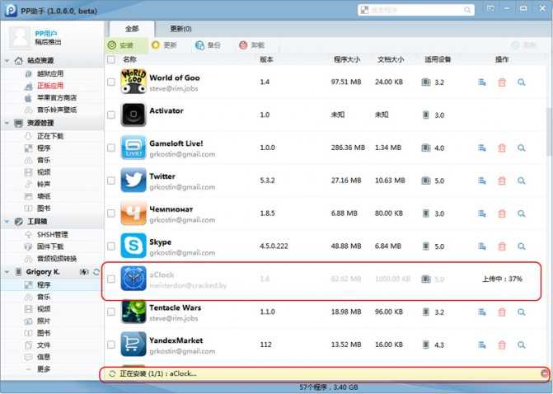Back up Tentacle Wars via list icon
The image size is (553, 394).
(x=482, y=312)
